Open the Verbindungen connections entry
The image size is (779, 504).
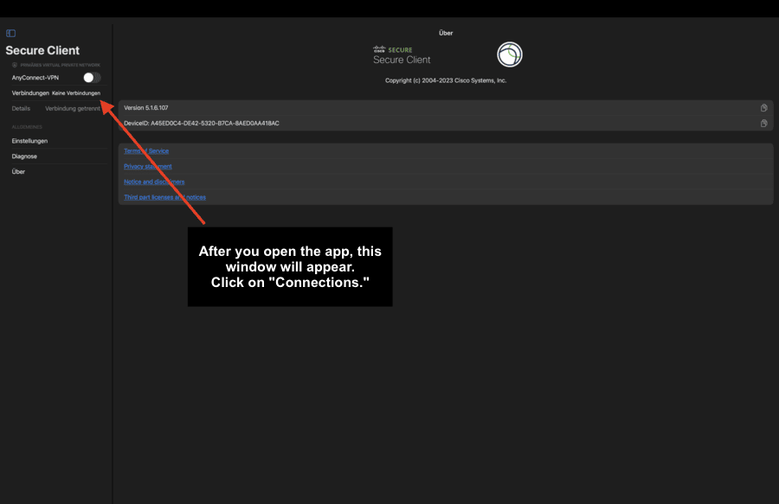pyautogui.click(x=56, y=93)
